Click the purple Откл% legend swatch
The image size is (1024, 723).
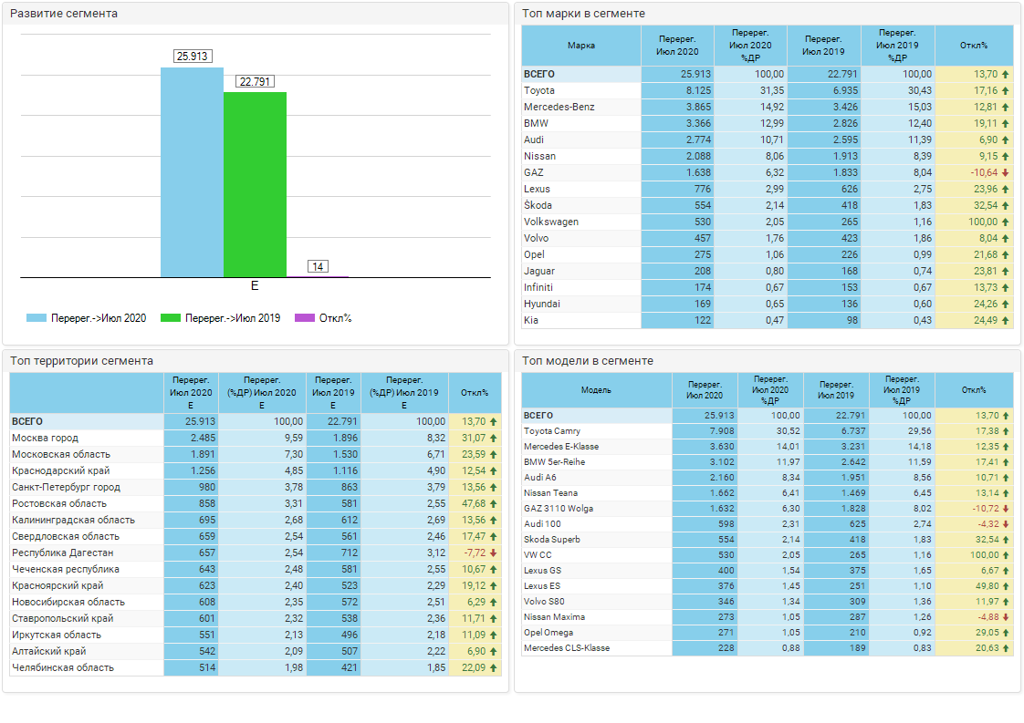click(x=304, y=318)
